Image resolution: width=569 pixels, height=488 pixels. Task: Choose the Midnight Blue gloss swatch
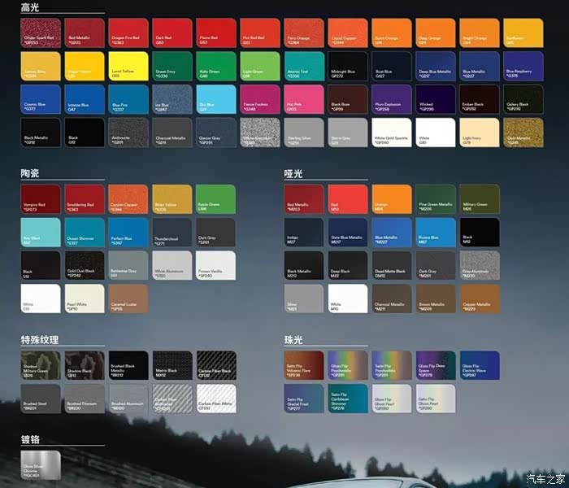tap(348, 66)
